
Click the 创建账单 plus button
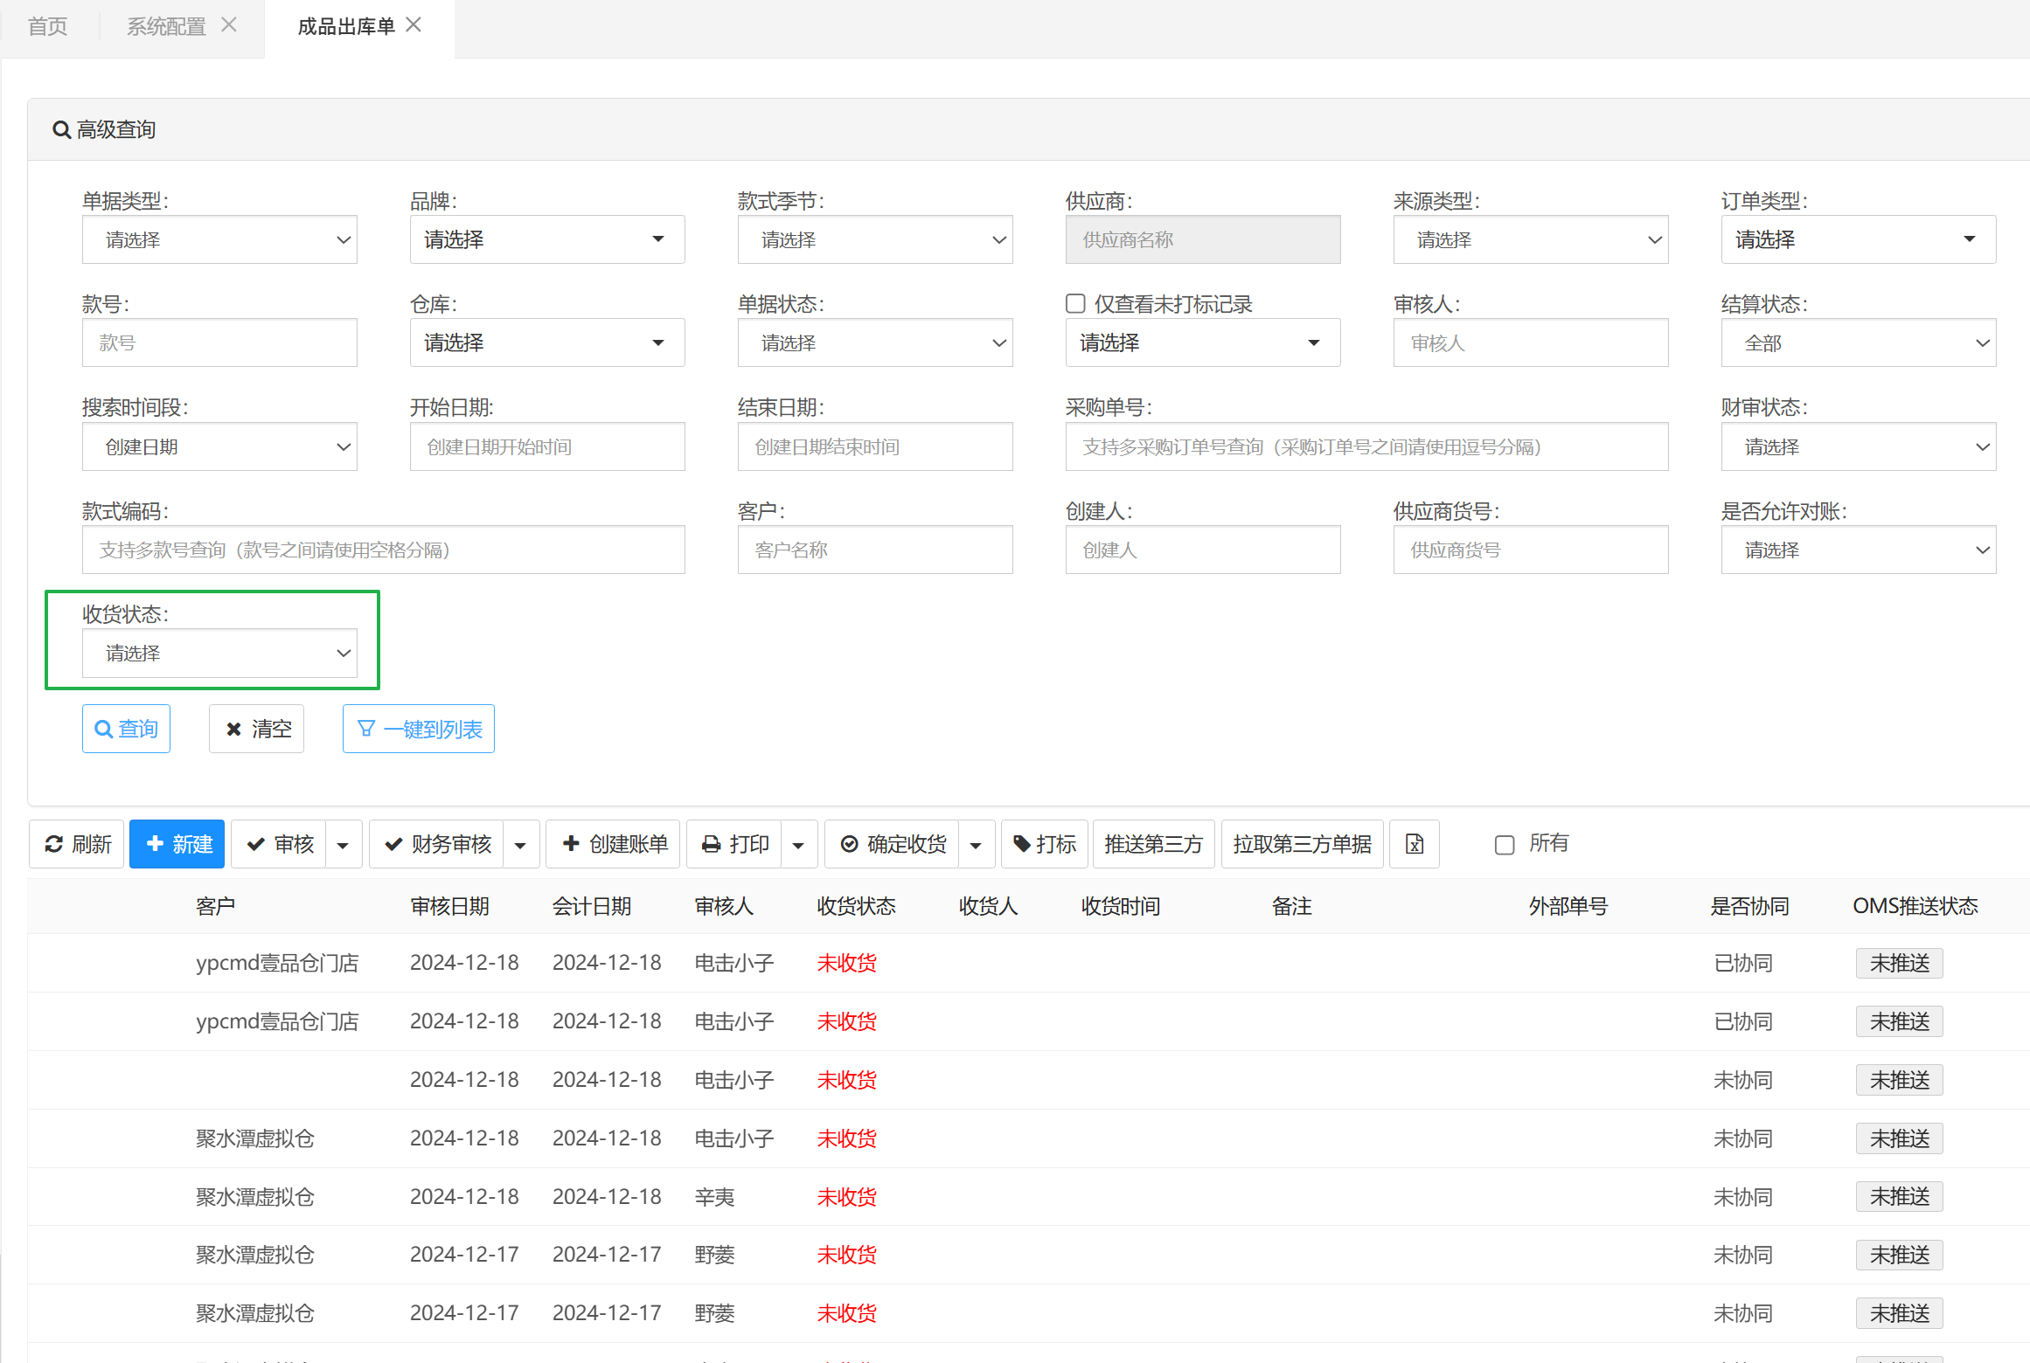[613, 844]
